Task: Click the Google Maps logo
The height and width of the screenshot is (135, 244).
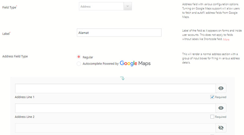Action: (x=135, y=64)
